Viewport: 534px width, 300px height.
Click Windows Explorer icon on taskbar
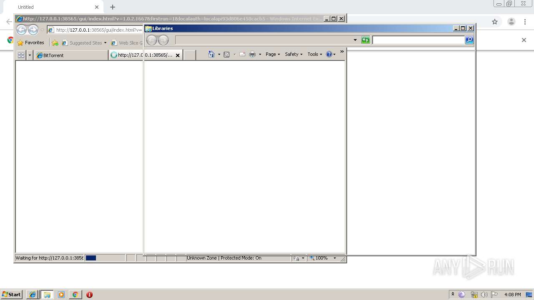[47, 295]
